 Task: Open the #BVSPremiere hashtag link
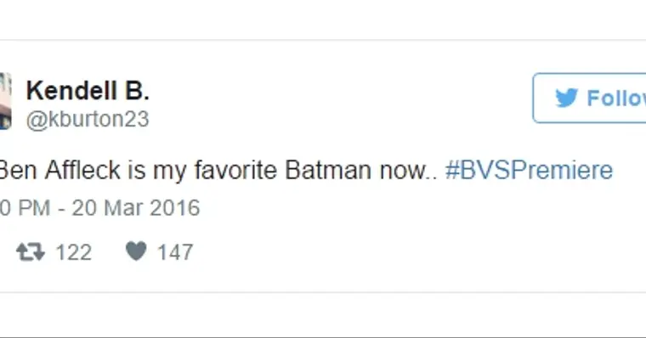pyautogui.click(x=529, y=170)
